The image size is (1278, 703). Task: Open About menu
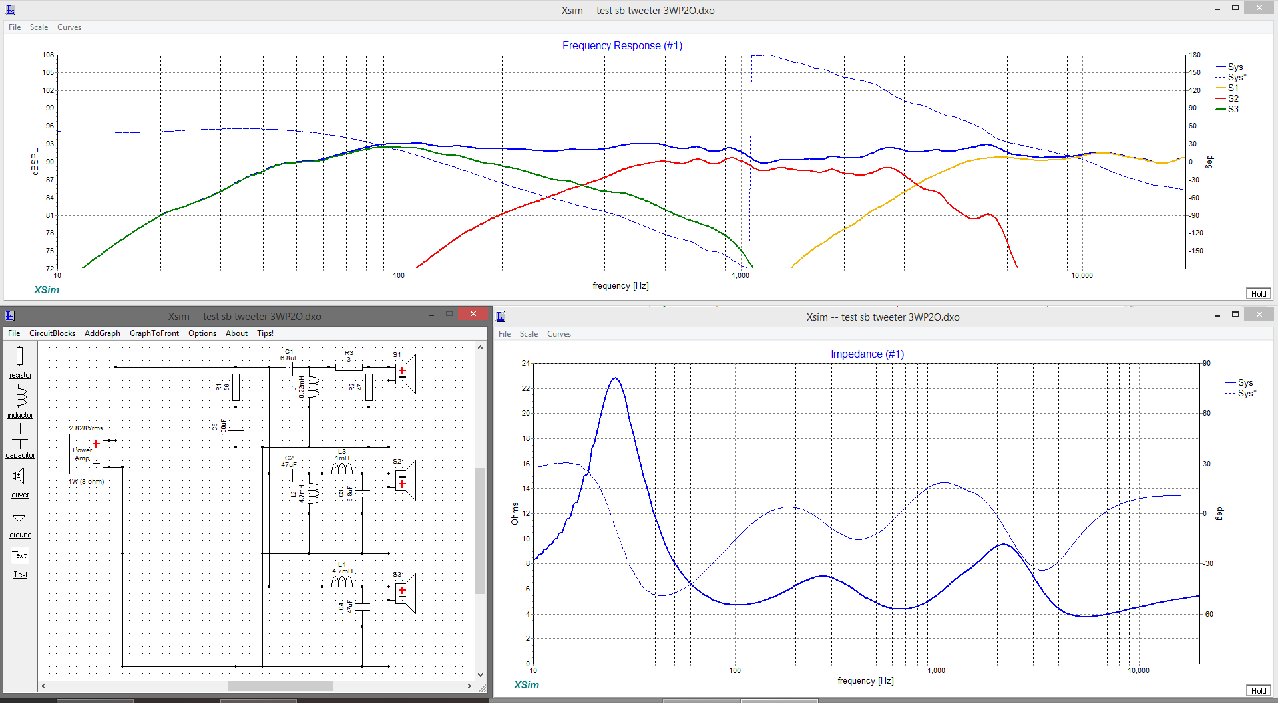[236, 333]
